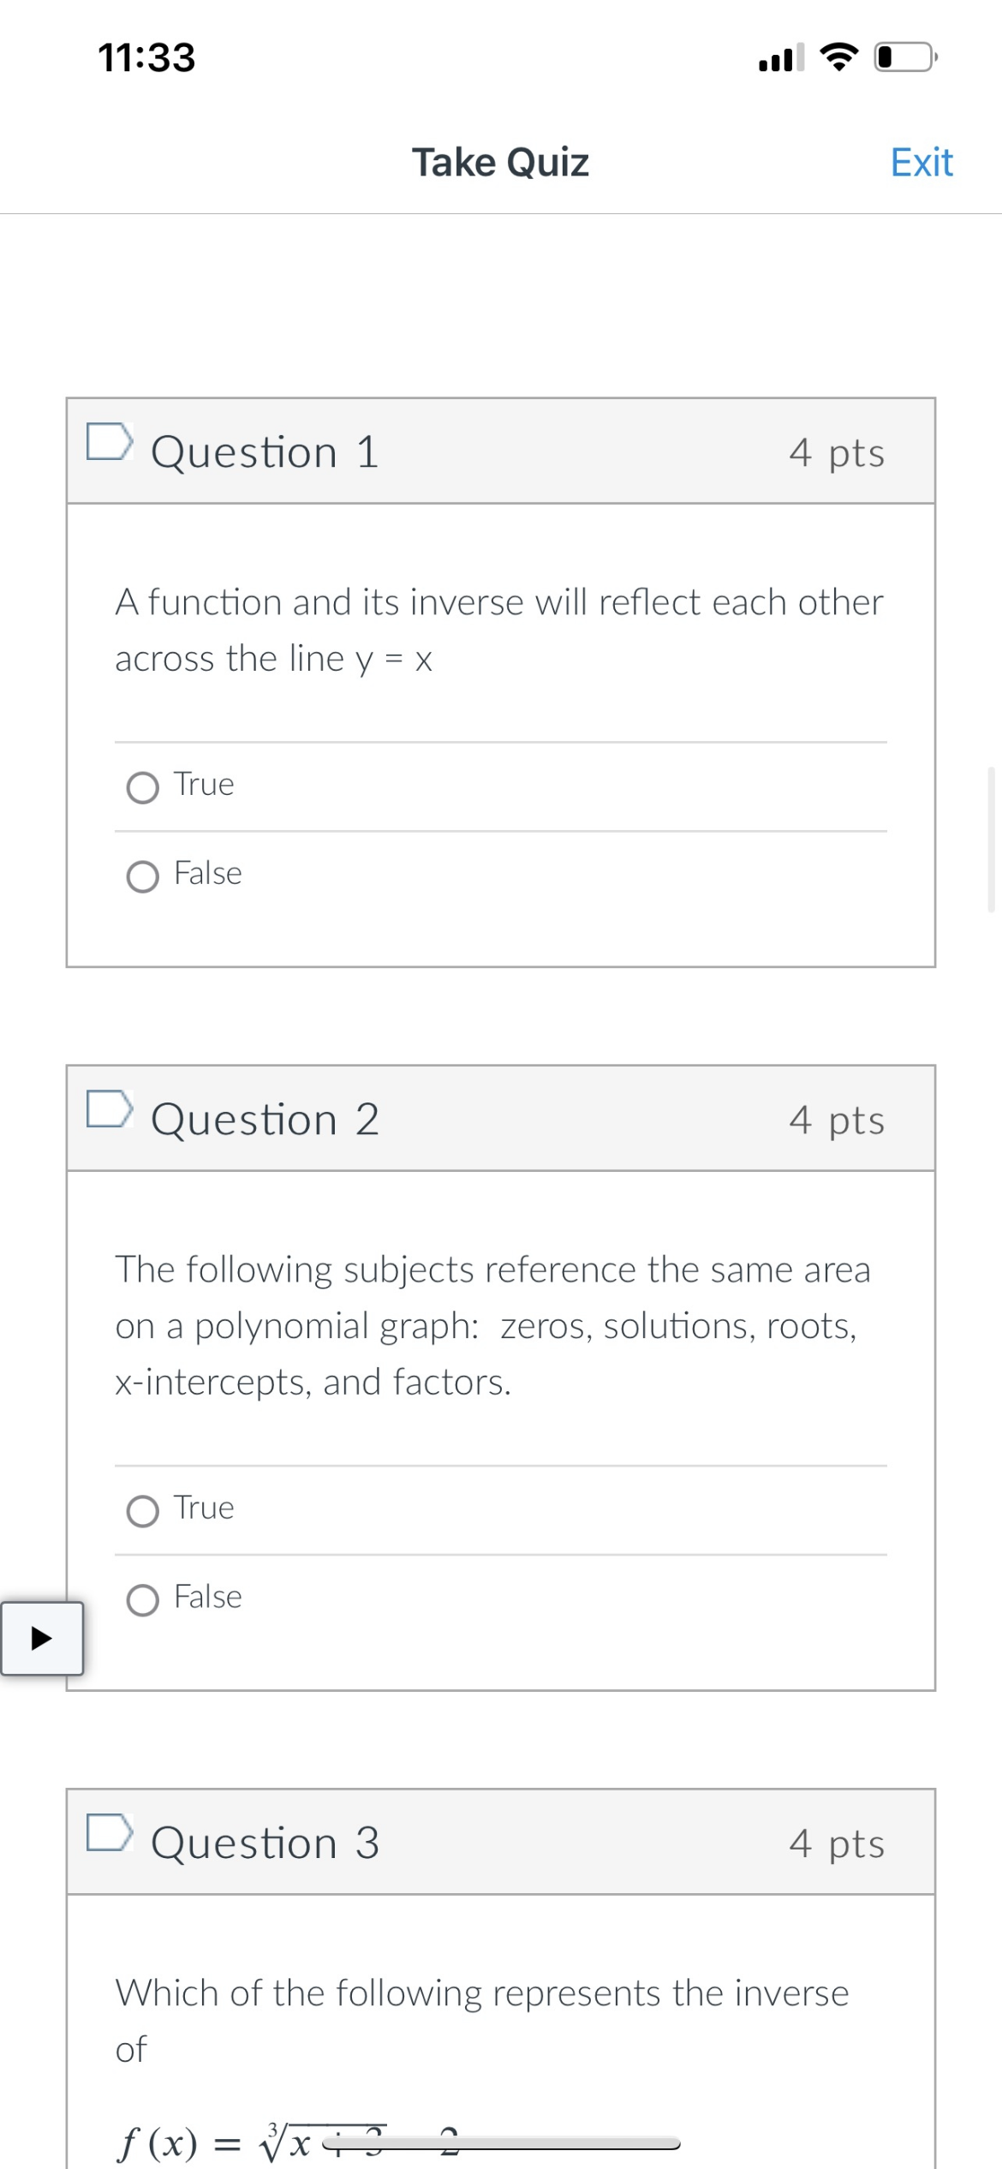Click the flag icon beside Question 1
Image resolution: width=1002 pixels, height=2169 pixels.
(x=110, y=446)
